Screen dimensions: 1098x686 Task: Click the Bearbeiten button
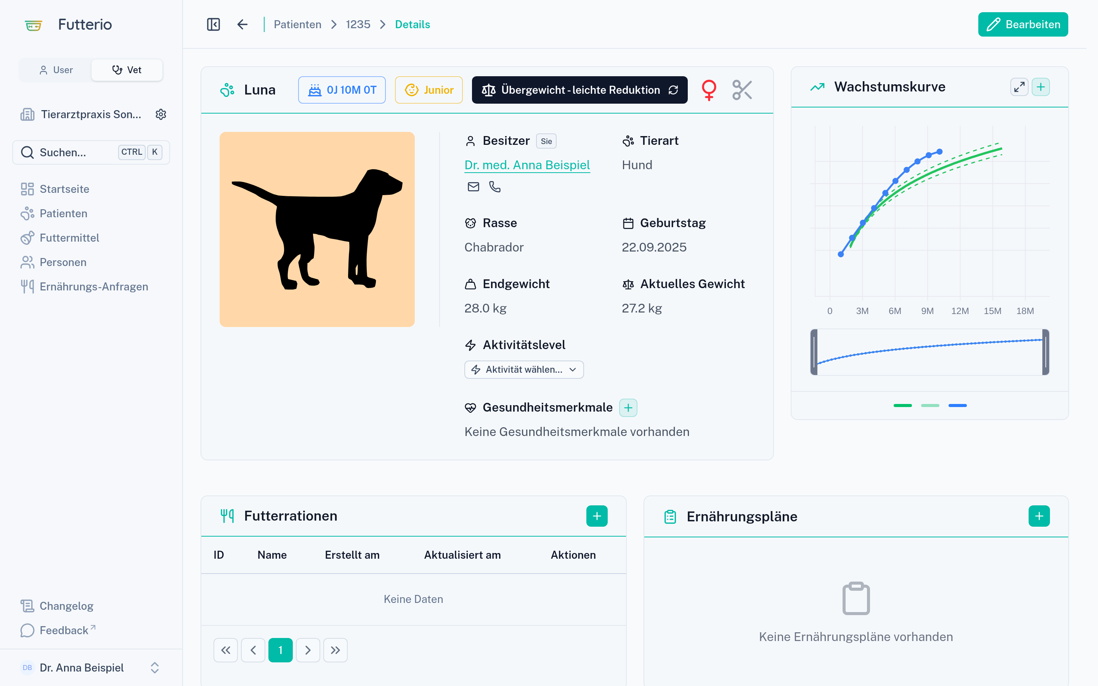[1023, 24]
